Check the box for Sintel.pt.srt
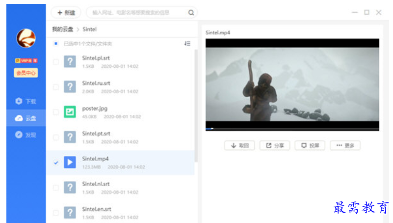 (x=56, y=137)
